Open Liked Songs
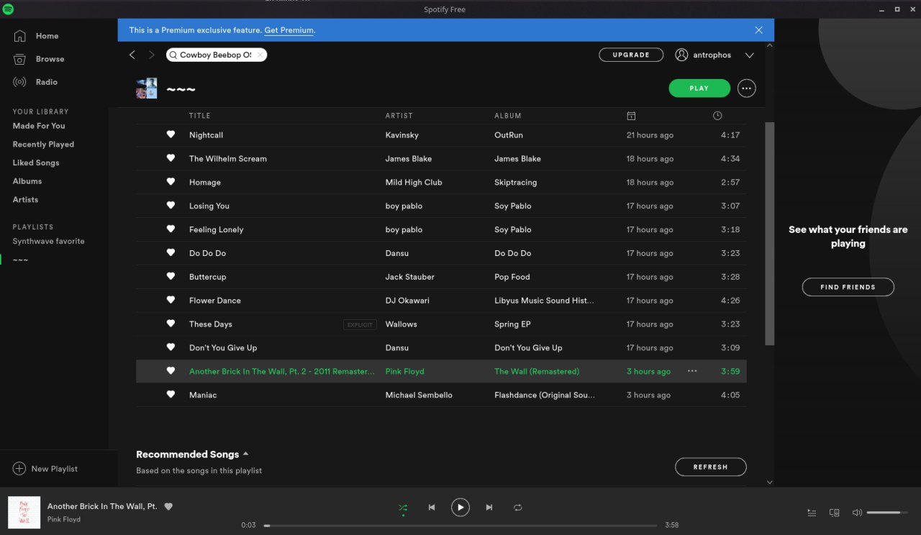 [36, 163]
